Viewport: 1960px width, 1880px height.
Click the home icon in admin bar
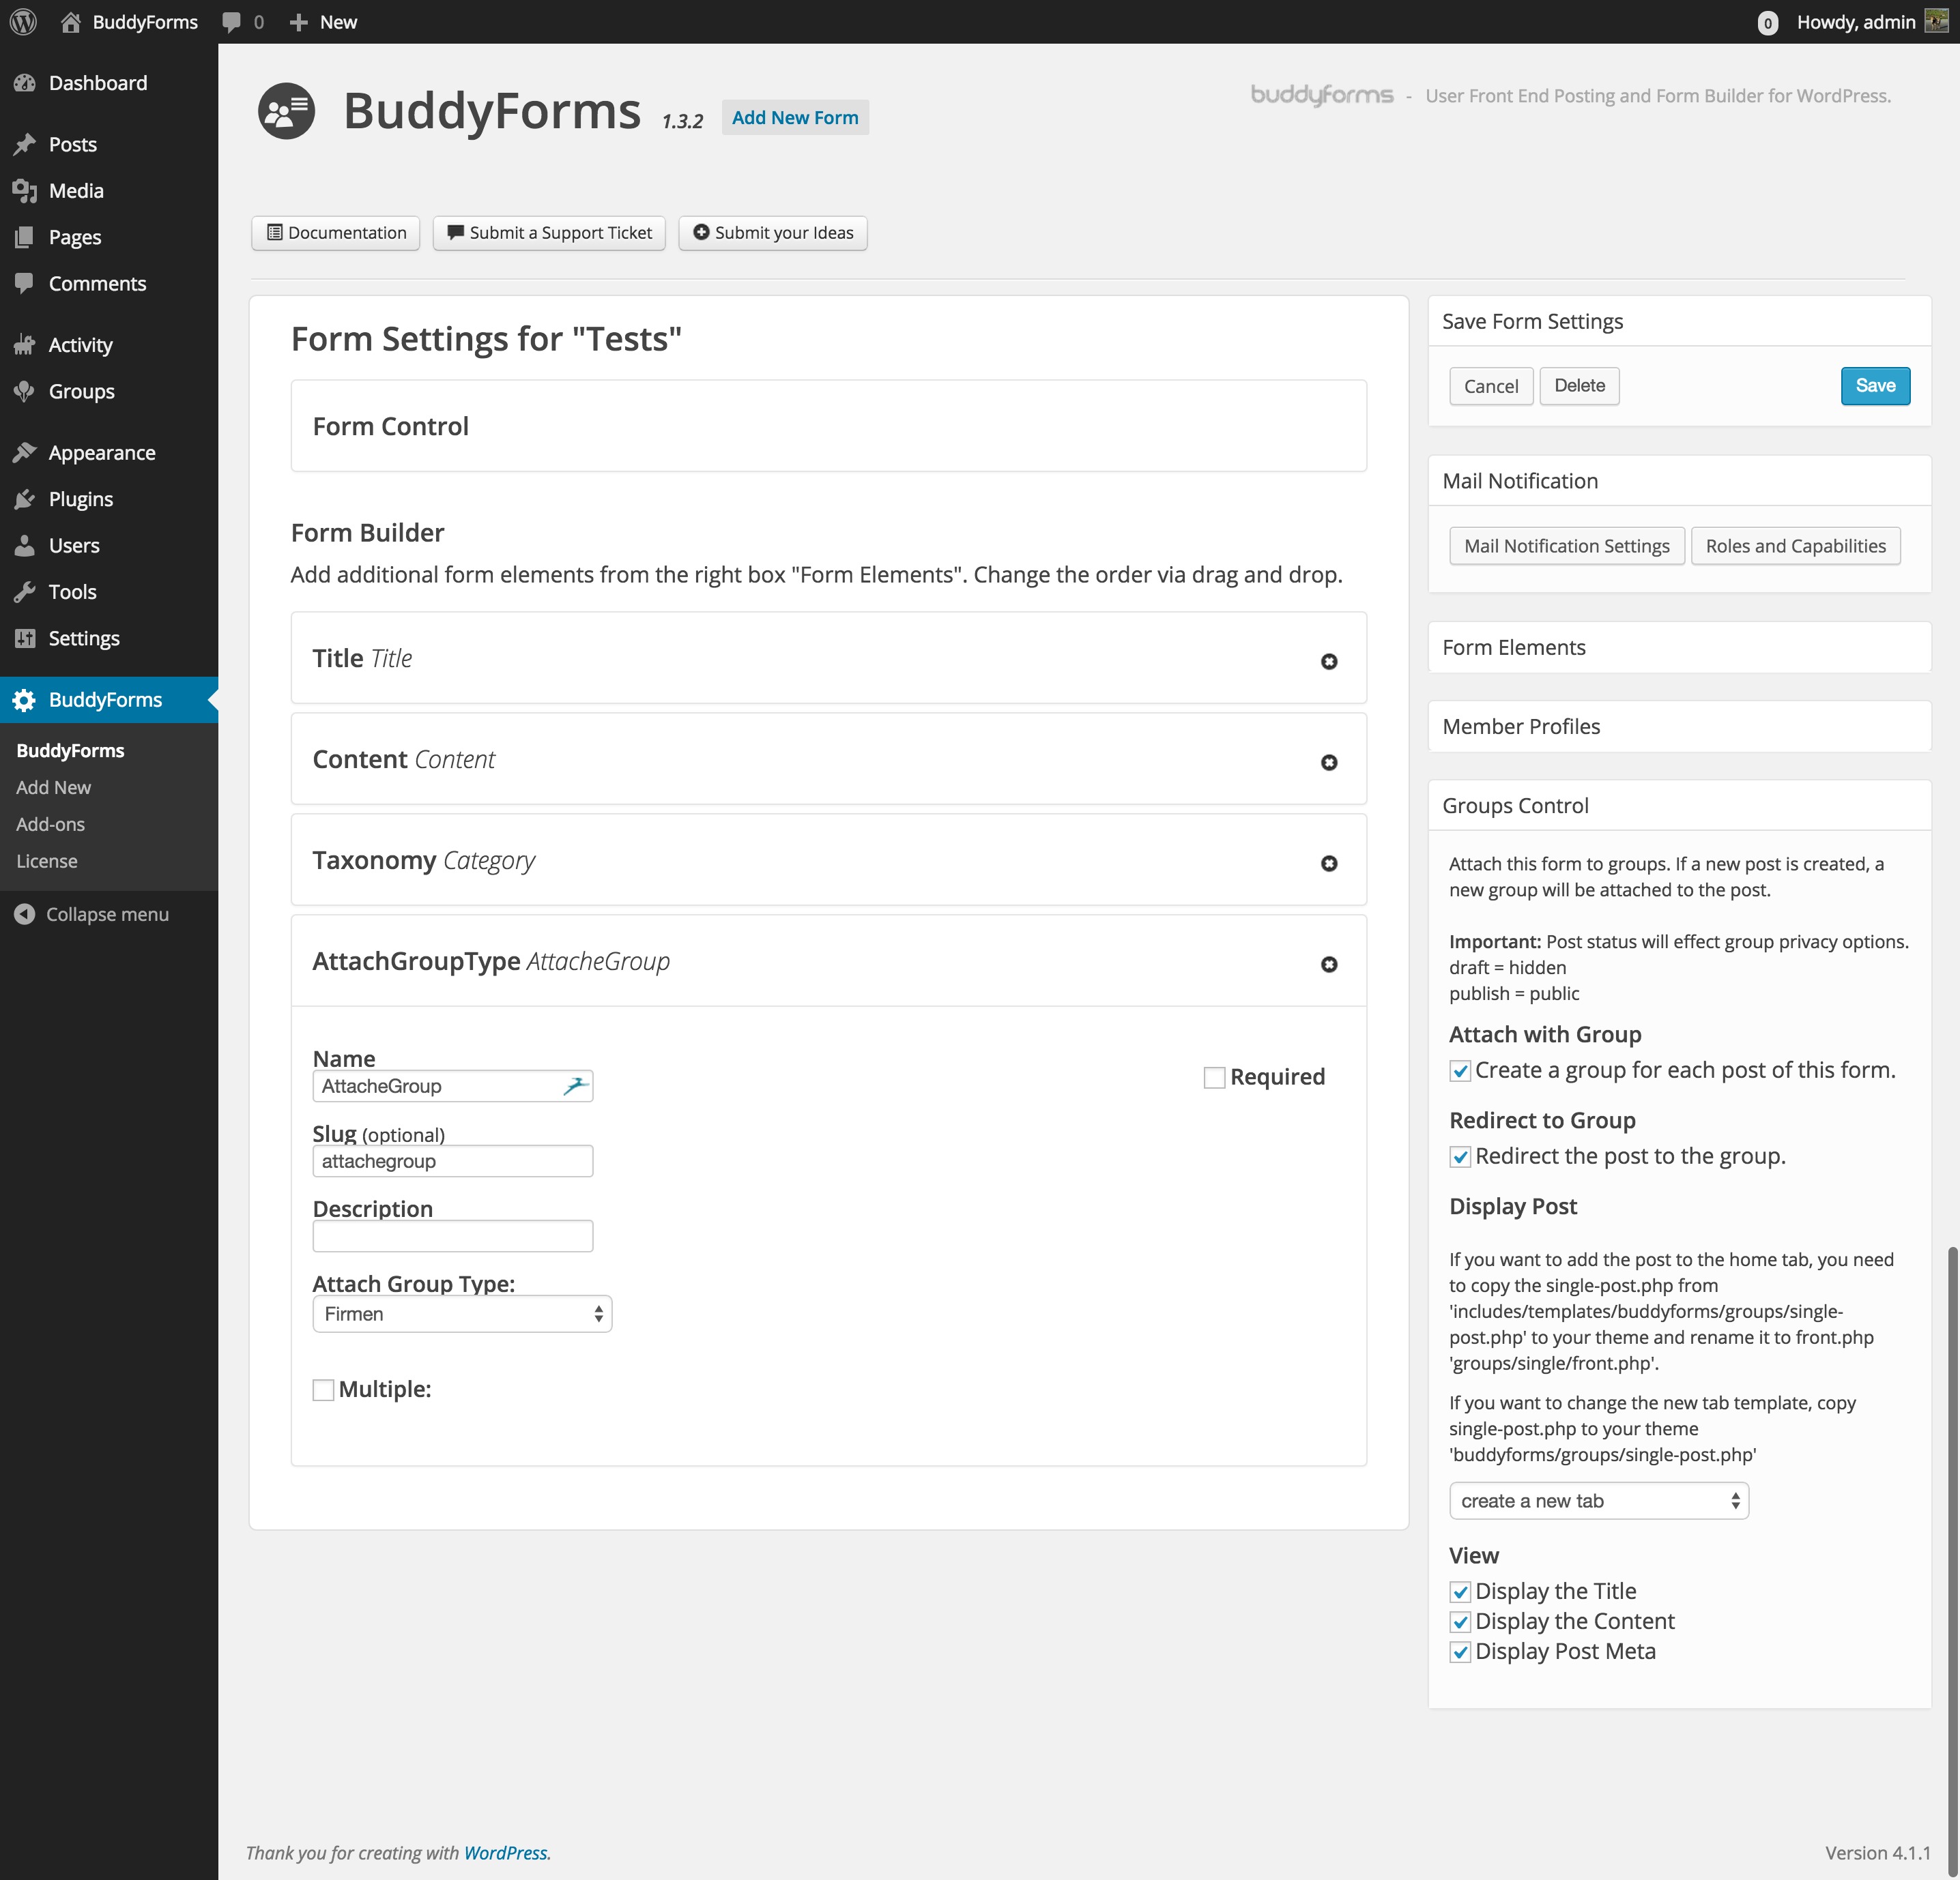point(70,22)
